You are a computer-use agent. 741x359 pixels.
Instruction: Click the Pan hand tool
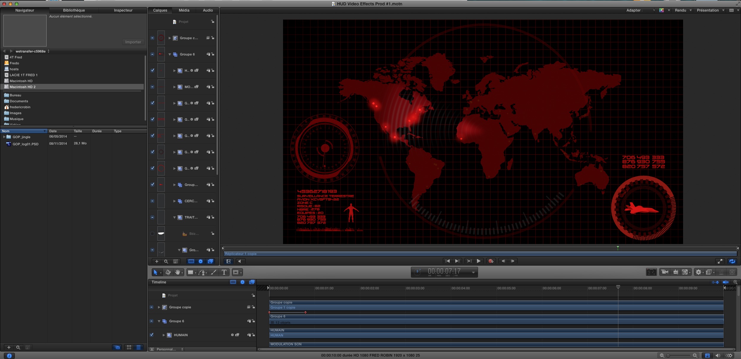tap(178, 272)
